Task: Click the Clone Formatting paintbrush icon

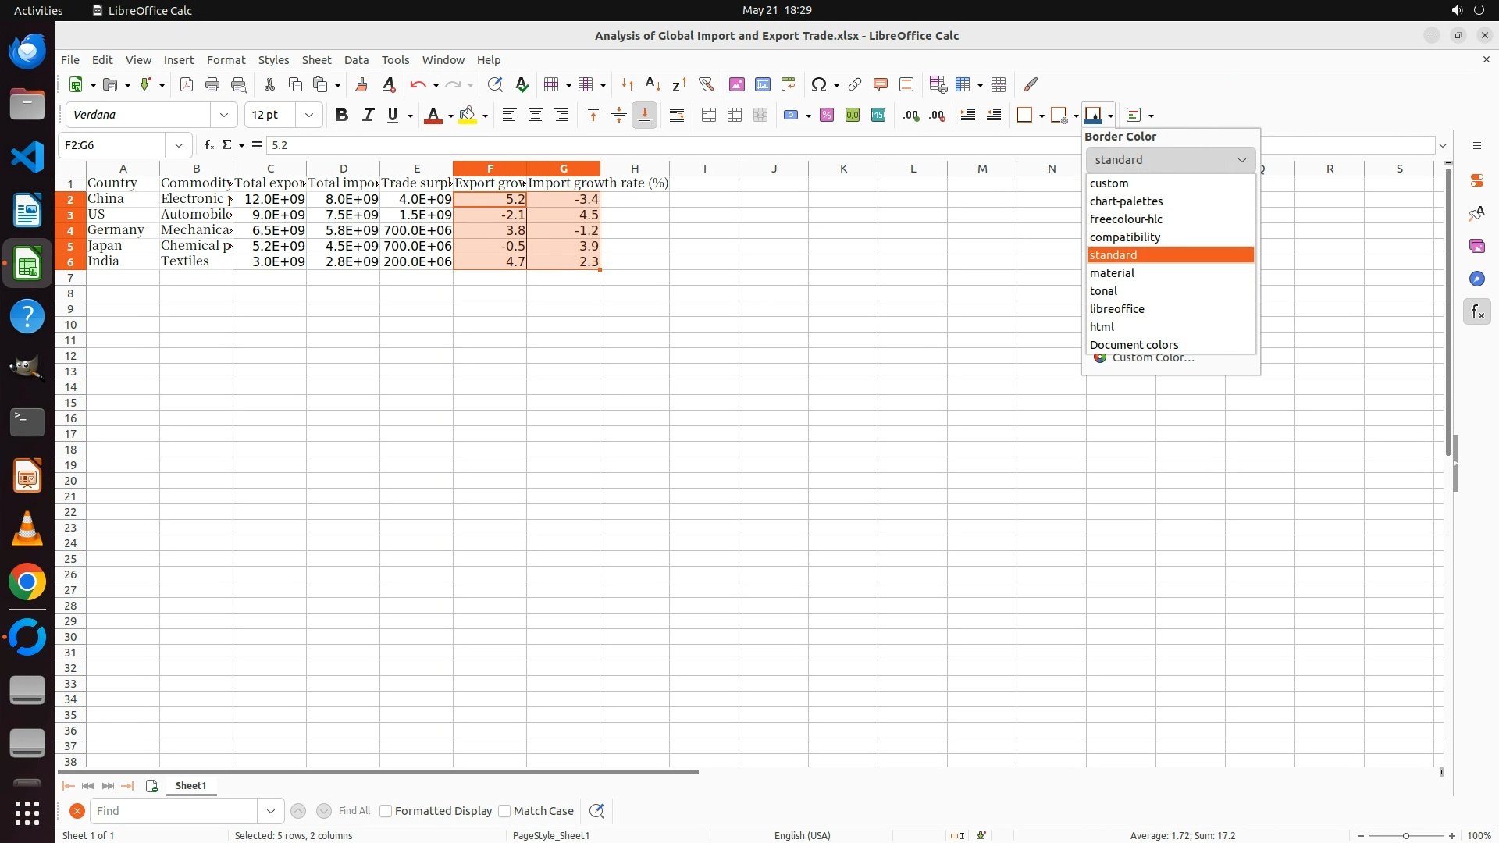Action: 361,84
